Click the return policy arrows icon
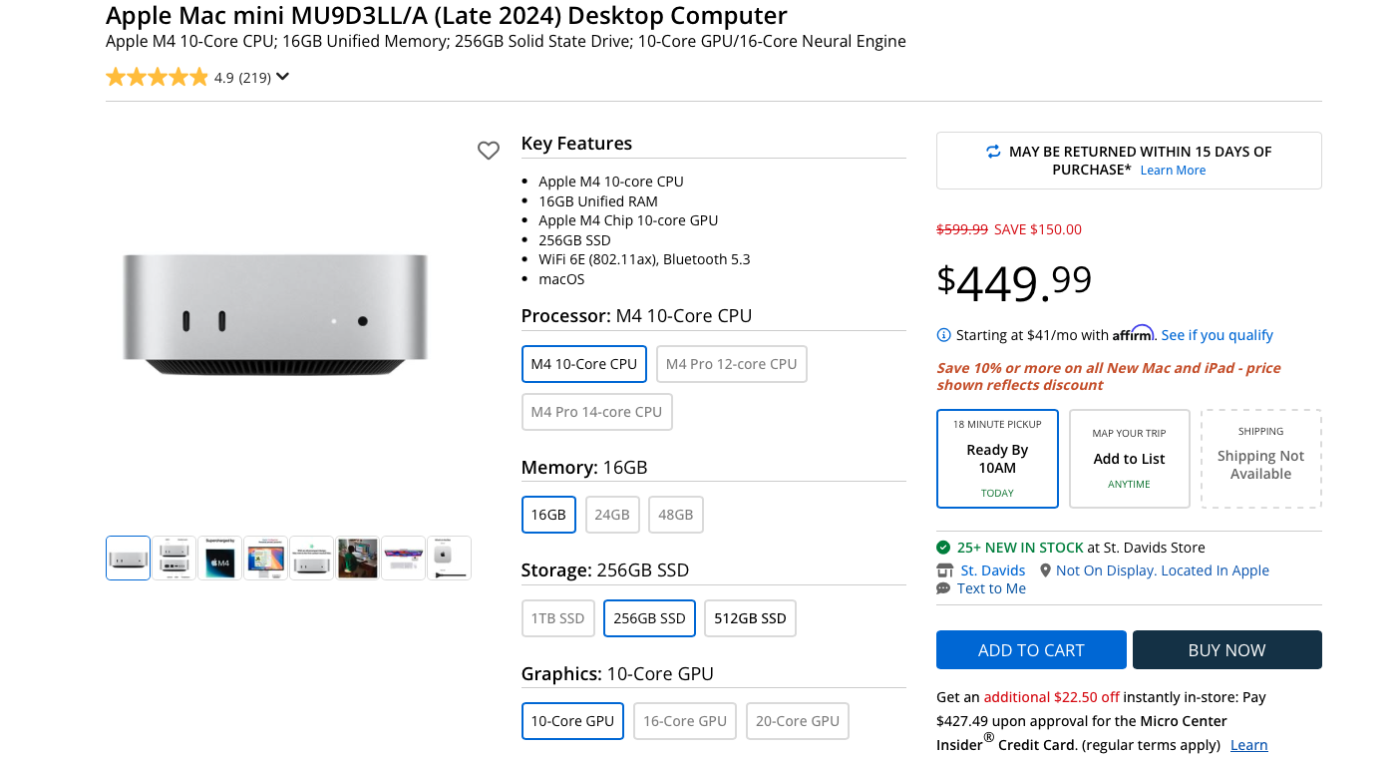The image size is (1395, 757). click(993, 152)
